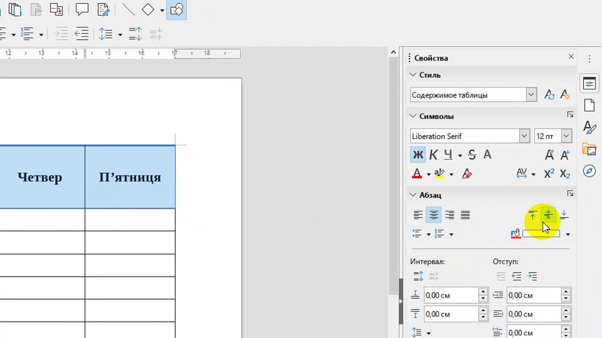This screenshot has height=338, width=602.
Task: Open the 12 пт font size dropdown
Action: coord(566,136)
